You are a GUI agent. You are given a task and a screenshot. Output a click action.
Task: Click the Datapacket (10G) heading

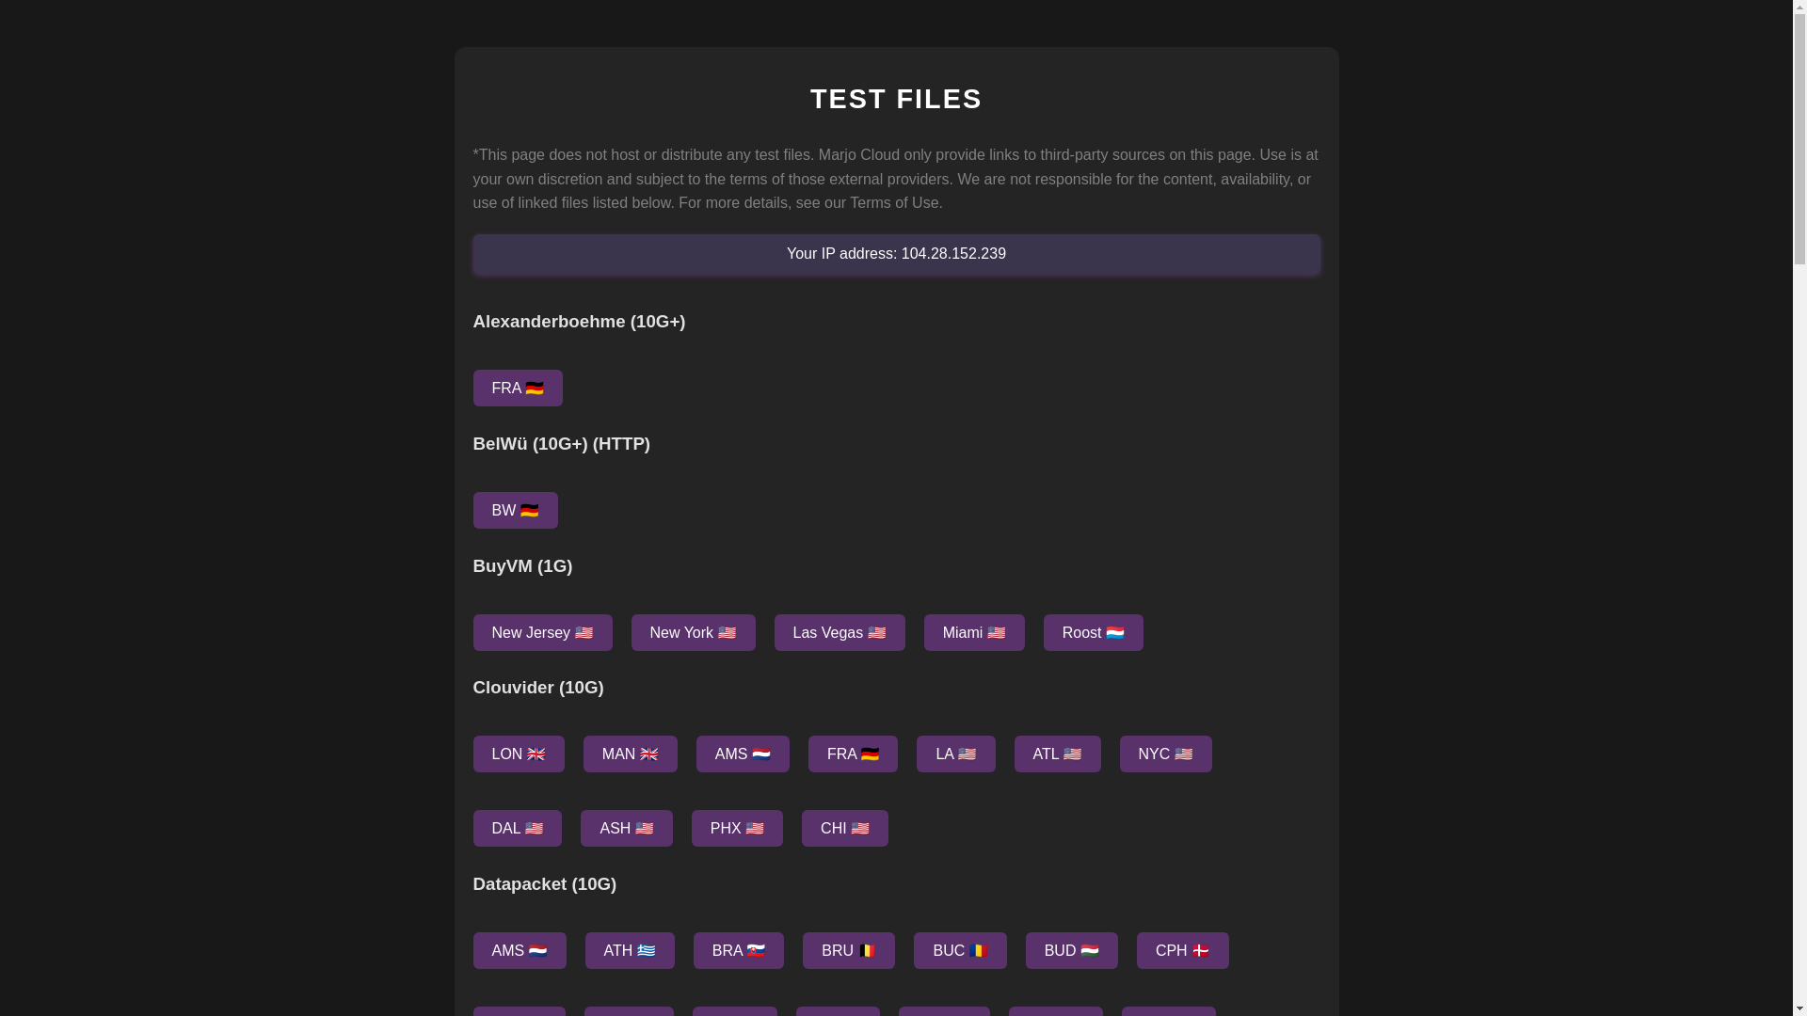544,884
